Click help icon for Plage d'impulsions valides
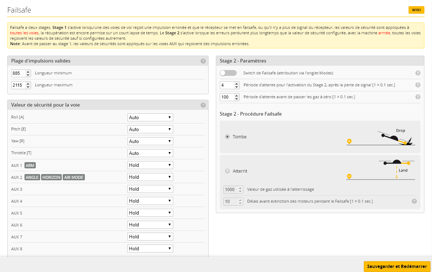 coord(203,61)
